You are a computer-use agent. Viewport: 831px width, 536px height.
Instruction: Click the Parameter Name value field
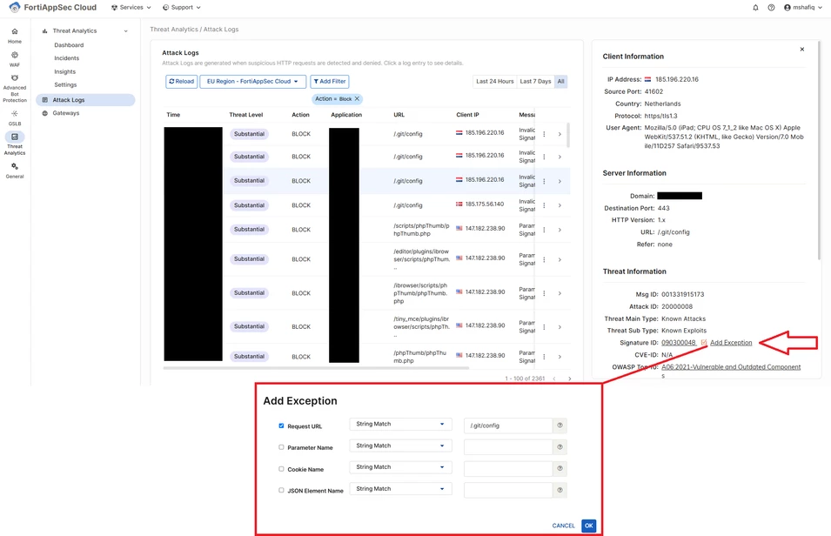pyautogui.click(x=508, y=447)
